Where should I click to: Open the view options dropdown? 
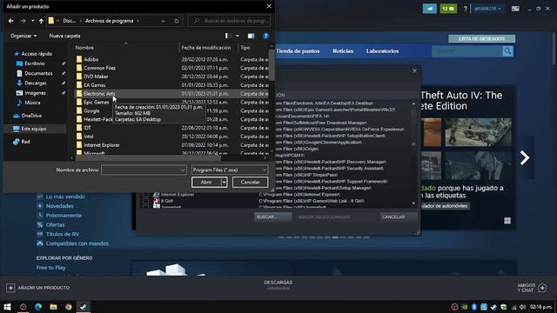click(x=238, y=36)
